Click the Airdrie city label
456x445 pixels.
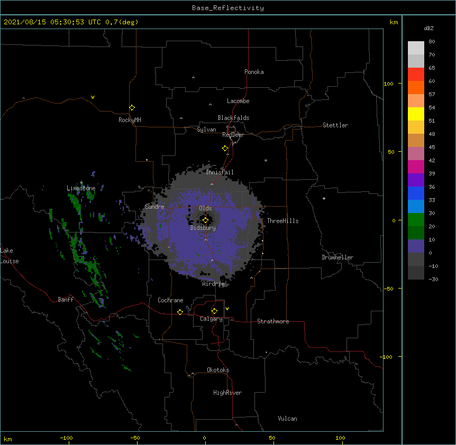[214, 284]
